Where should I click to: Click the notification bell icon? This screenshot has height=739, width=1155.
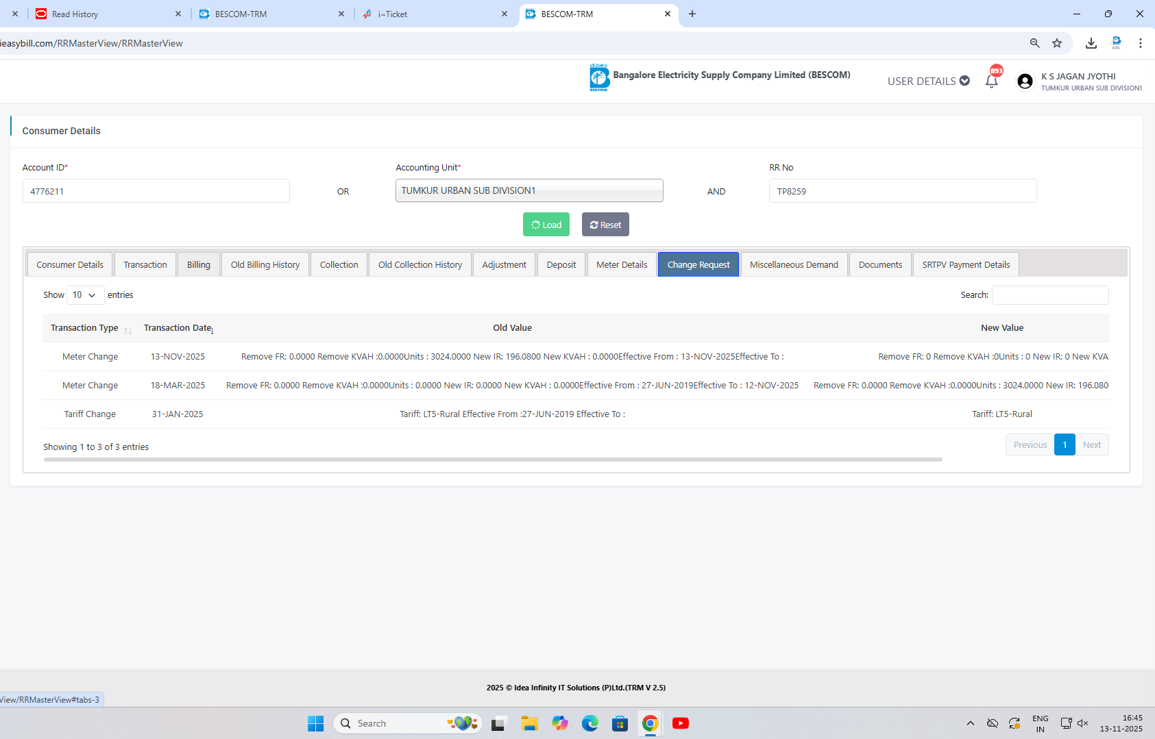(x=991, y=81)
